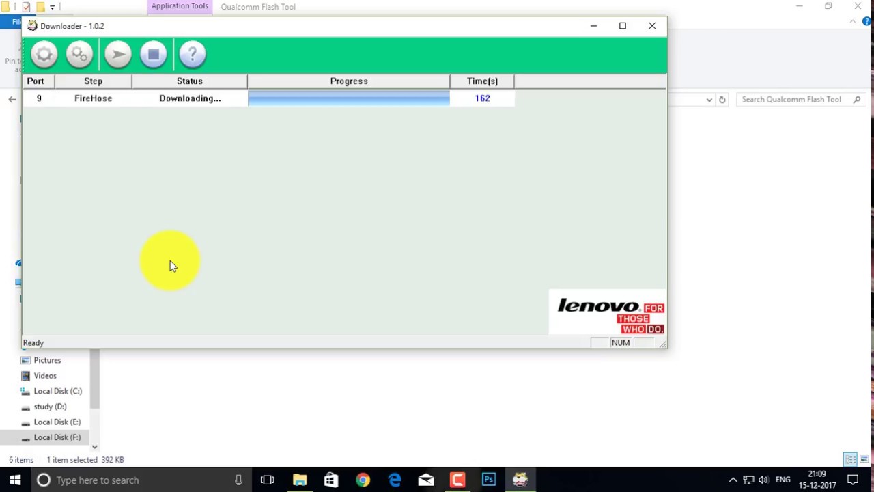
Task: Select the Progress column header
Action: (349, 81)
